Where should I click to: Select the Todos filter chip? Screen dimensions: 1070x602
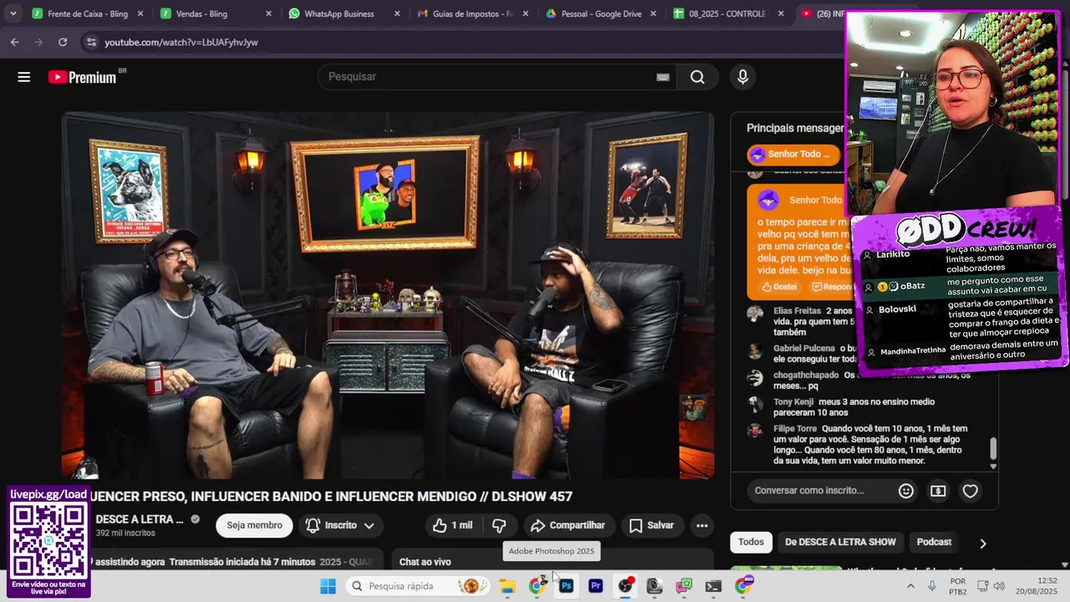pos(751,542)
